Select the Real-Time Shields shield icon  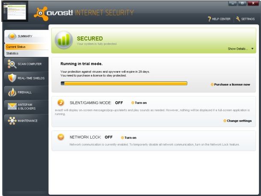pyautogui.click(x=12, y=78)
